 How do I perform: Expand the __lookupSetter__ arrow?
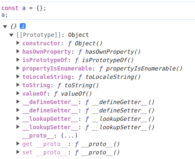click(18, 127)
